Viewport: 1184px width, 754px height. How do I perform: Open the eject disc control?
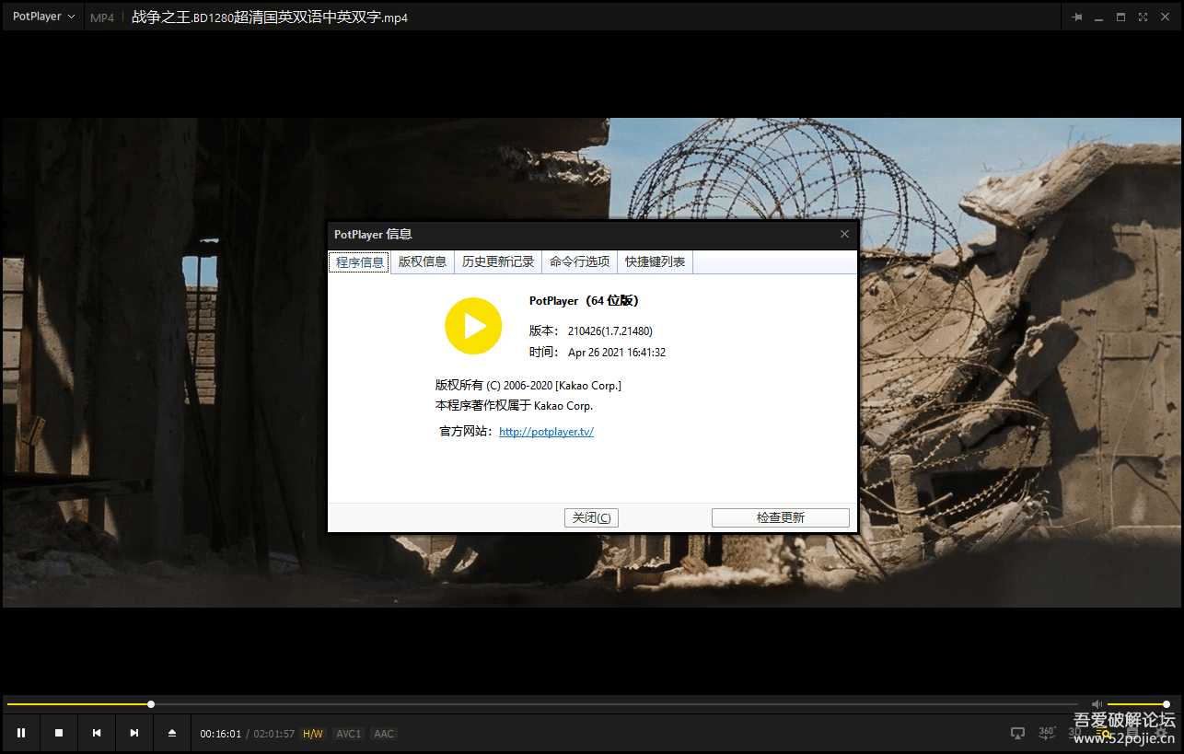coord(172,733)
